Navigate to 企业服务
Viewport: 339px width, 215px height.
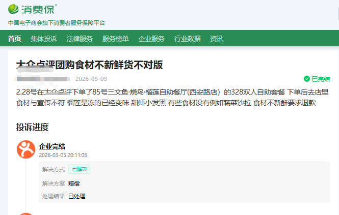click(151, 39)
